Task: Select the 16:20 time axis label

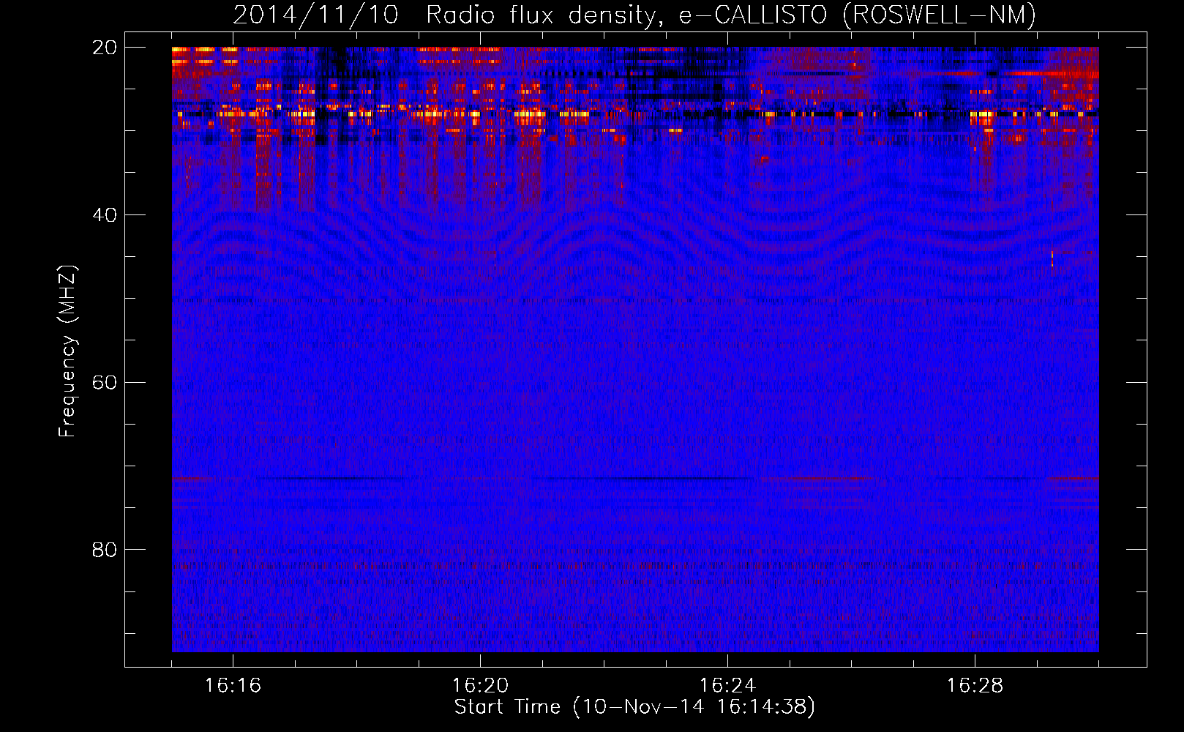Action: coord(480,686)
